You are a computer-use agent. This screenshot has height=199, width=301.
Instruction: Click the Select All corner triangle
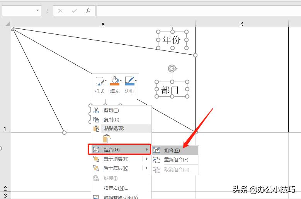coord(7,24)
